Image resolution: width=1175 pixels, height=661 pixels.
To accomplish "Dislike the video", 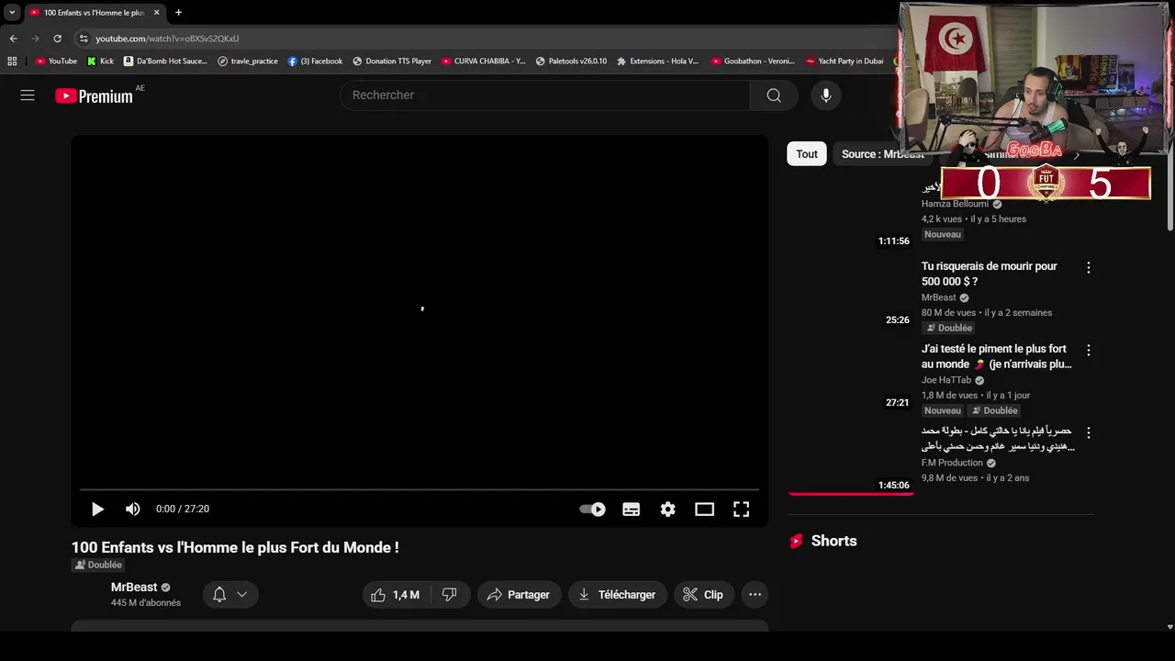I will tap(450, 595).
